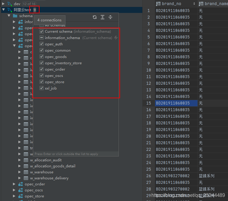228x201 pixels.
Task: Click the opec_oscs schema icon in tree
Action: [21, 190]
